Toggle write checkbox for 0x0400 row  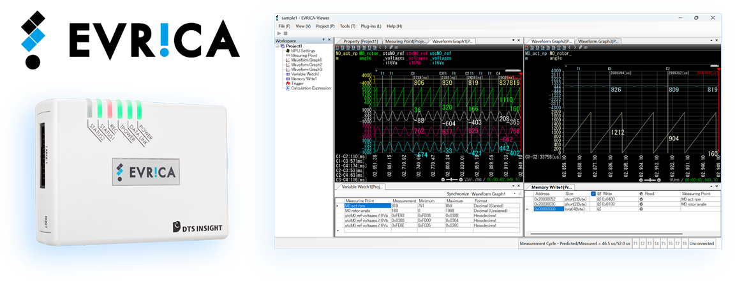598,199
